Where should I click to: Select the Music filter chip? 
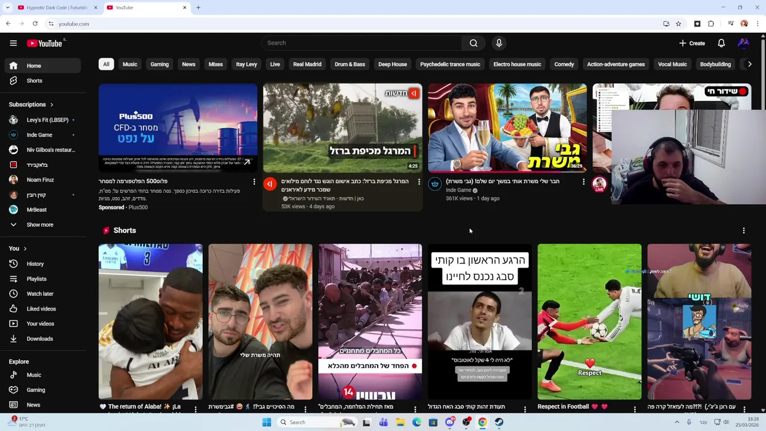click(130, 64)
